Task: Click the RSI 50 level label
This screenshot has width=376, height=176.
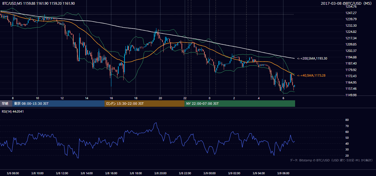Action: tap(347, 138)
